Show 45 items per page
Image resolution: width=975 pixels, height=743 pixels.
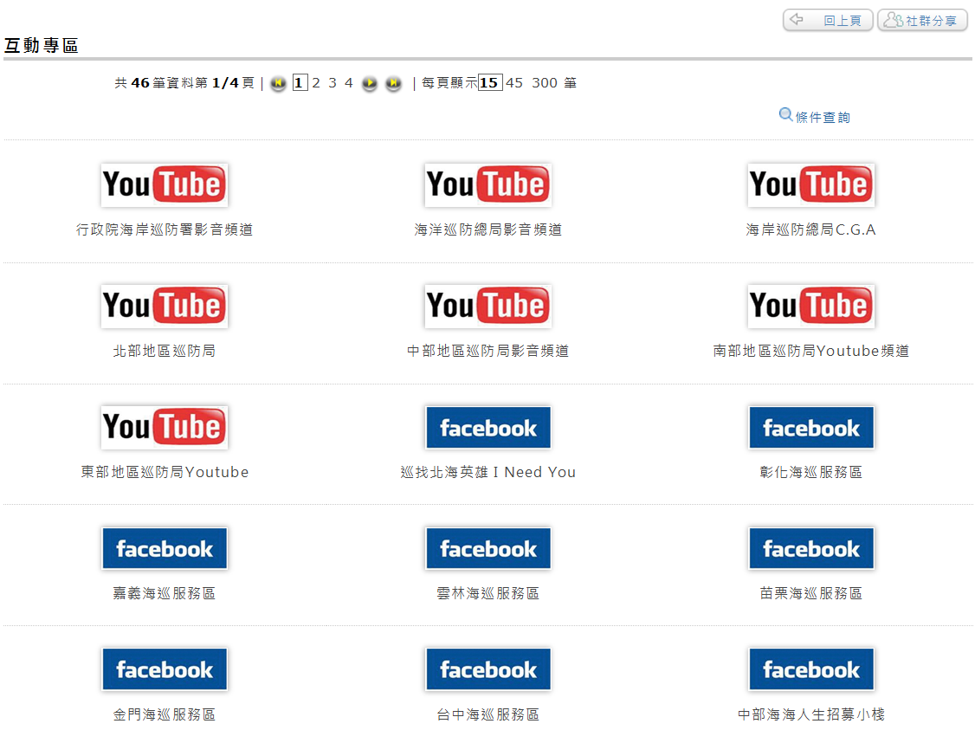tap(514, 82)
